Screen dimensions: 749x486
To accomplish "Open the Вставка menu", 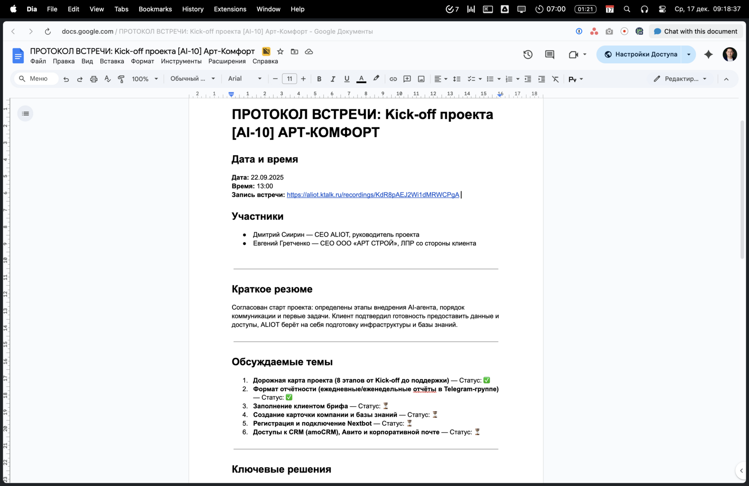I will tap(112, 61).
